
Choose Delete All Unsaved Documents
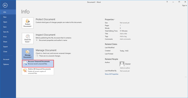point(38,71)
